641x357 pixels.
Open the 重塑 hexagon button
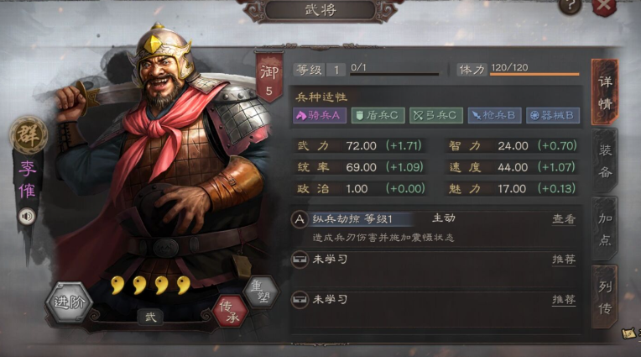pyautogui.click(x=261, y=291)
